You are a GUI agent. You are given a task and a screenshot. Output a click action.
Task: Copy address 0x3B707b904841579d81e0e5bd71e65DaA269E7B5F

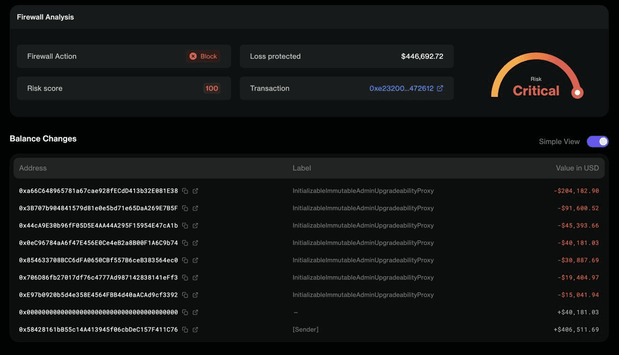pos(185,208)
